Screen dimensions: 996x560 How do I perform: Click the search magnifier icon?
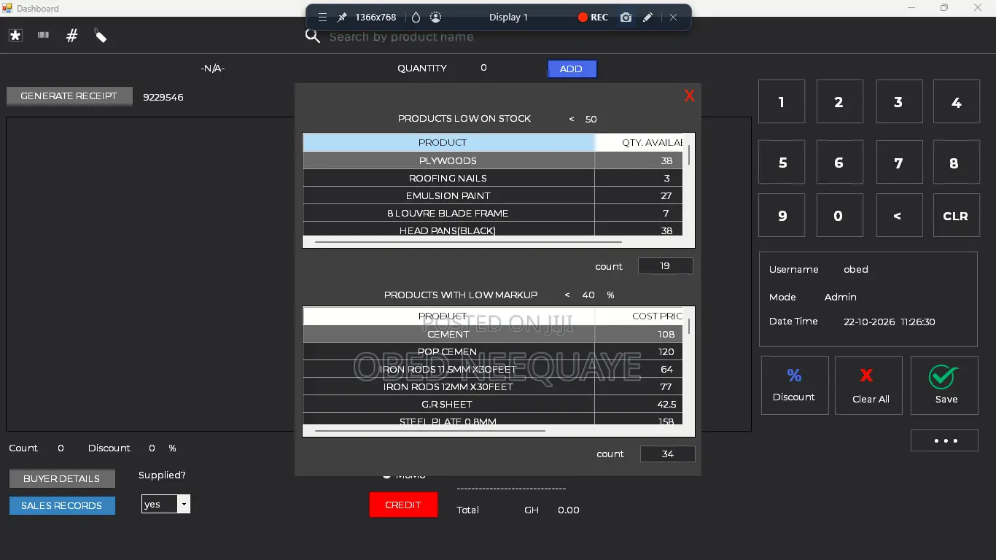coord(313,36)
